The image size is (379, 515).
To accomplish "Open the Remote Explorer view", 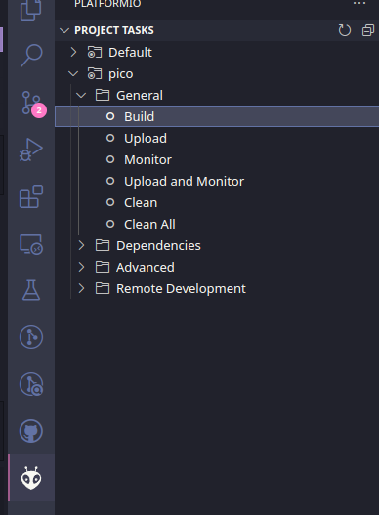I will point(31,243).
